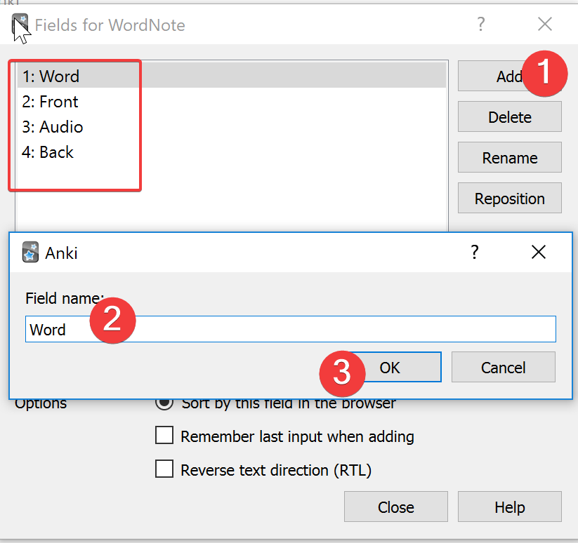This screenshot has height=543, width=578.
Task: Click the Field name text input
Action: coord(291,329)
